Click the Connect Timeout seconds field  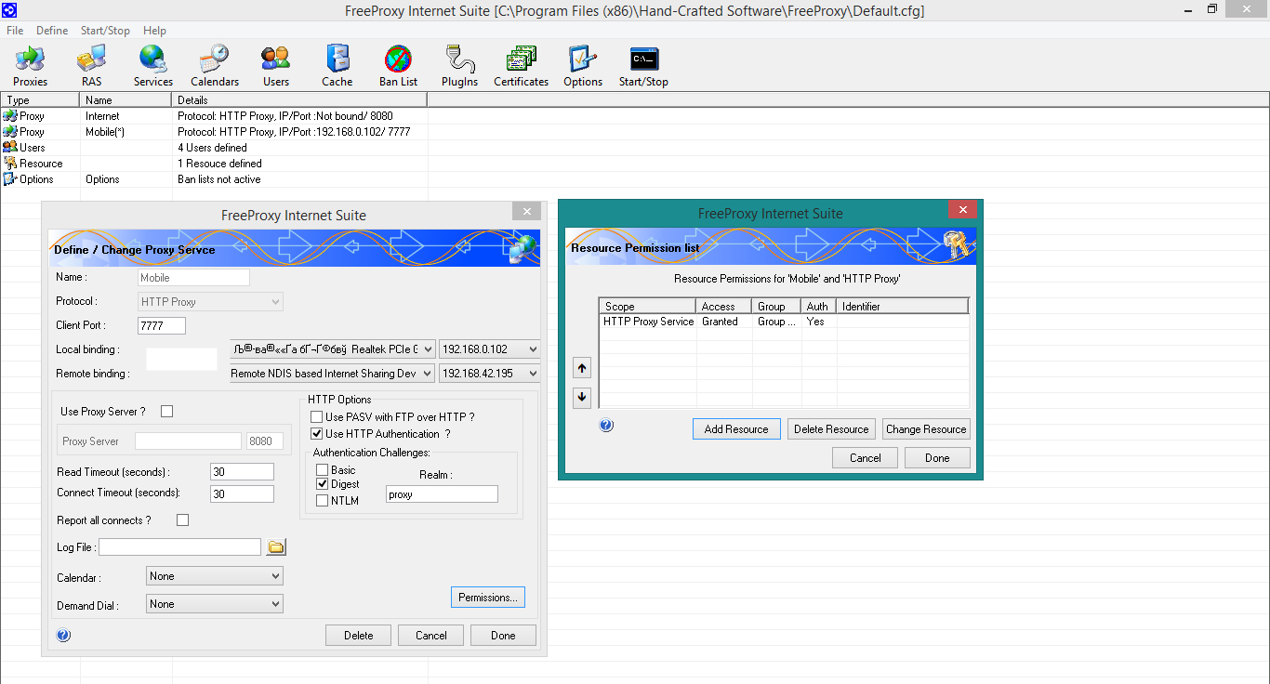point(242,494)
